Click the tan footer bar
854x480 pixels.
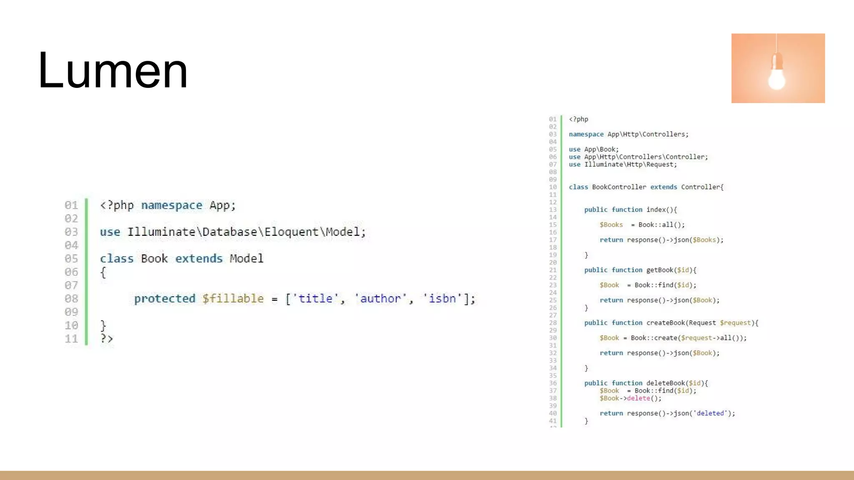[427, 475]
